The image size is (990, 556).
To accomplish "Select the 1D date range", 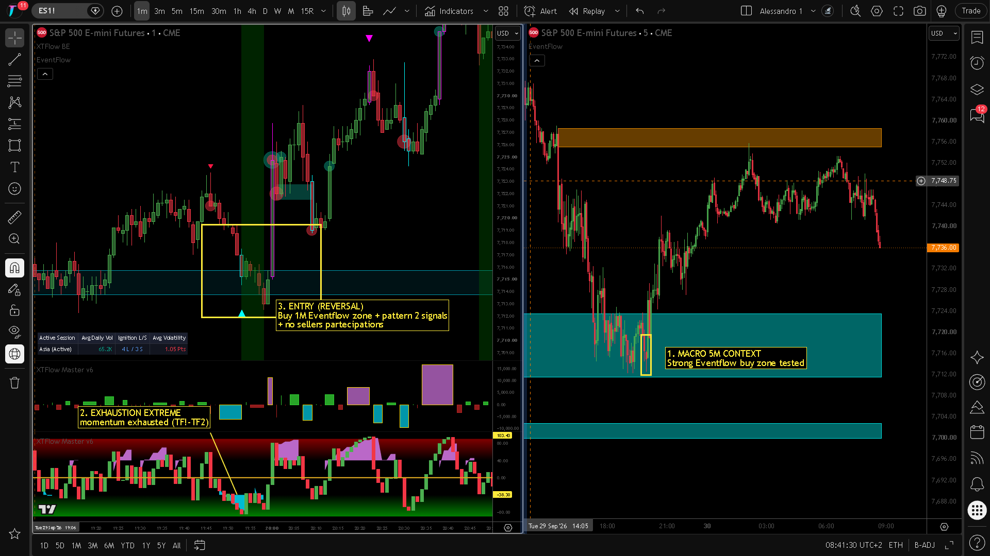I will coord(44,545).
